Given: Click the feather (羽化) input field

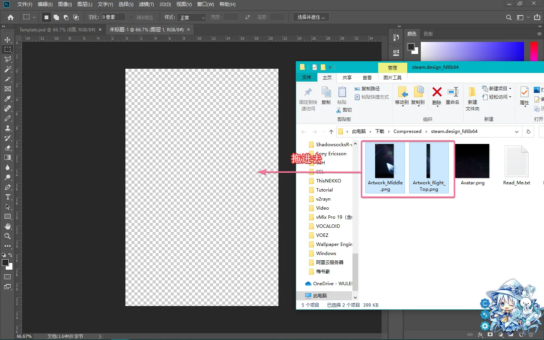Looking at the screenshot, I should [113, 17].
